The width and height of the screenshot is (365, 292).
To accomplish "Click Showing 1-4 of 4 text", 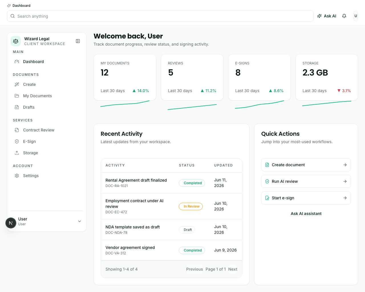I will (x=121, y=269).
